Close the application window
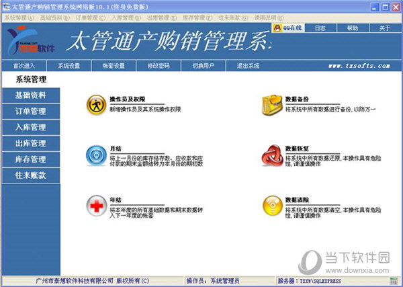403x287 pixels. tap(396, 7)
